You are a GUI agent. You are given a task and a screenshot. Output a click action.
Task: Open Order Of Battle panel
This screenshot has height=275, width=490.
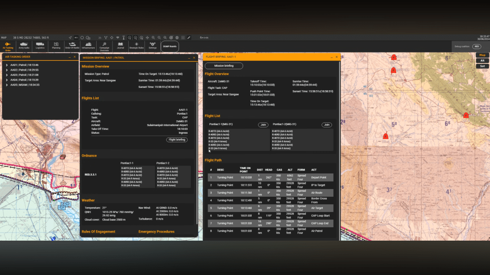click(72, 46)
